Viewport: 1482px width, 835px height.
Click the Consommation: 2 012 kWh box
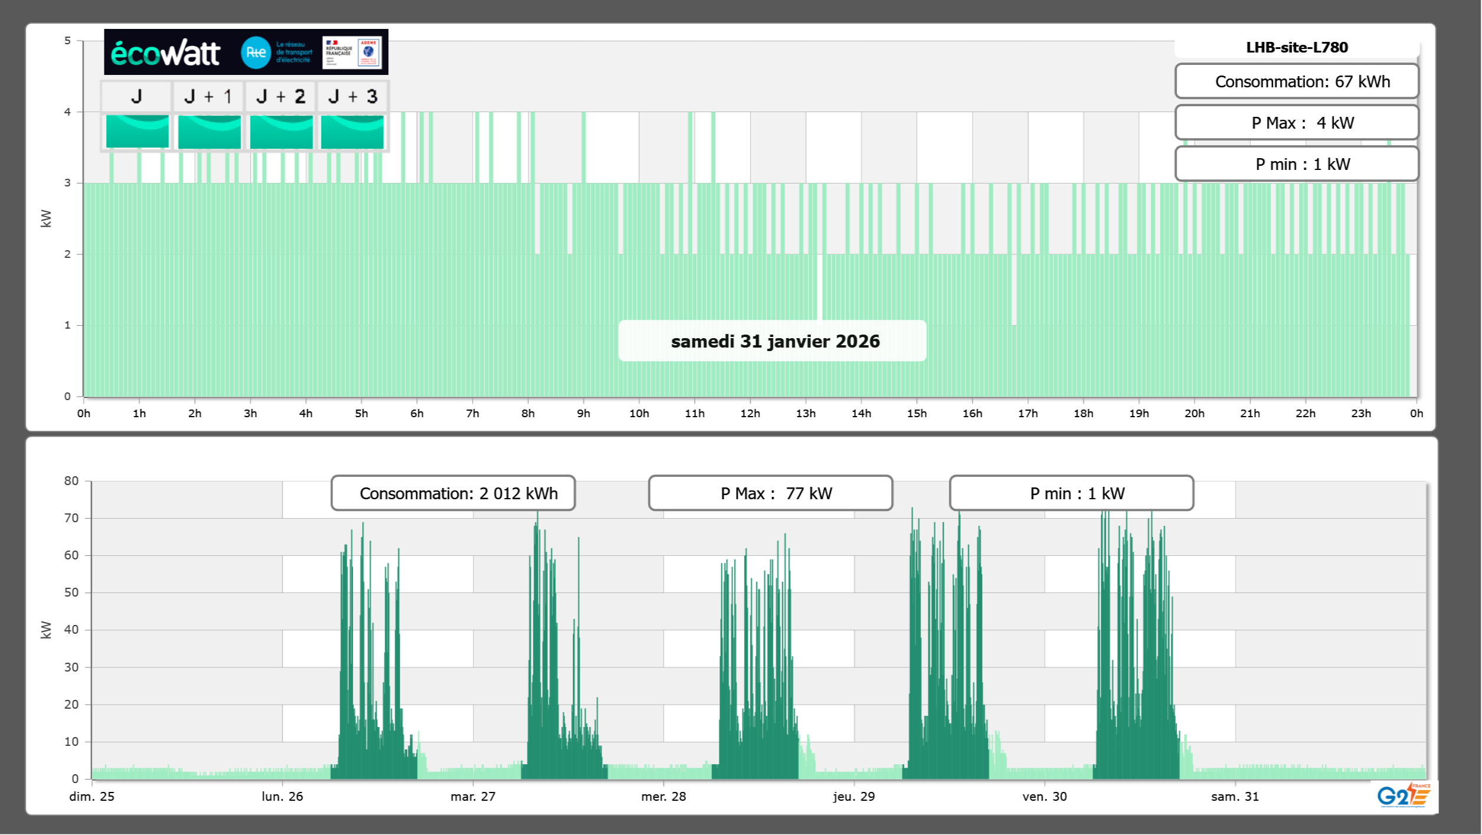(x=453, y=493)
